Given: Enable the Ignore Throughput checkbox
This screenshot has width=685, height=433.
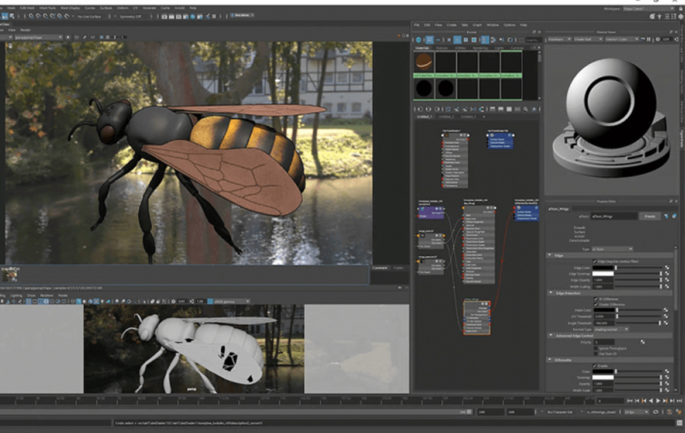Looking at the screenshot, I should point(595,348).
